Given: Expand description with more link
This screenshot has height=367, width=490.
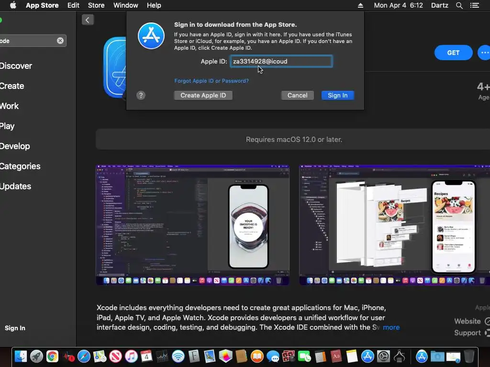Looking at the screenshot, I should click(391, 327).
